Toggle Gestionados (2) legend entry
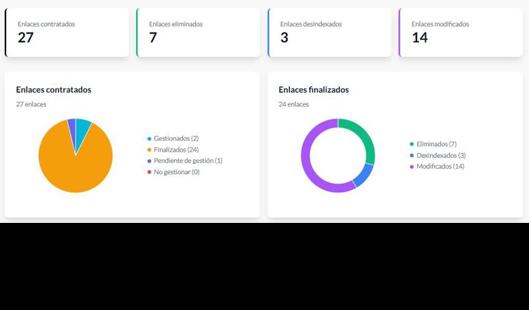The width and height of the screenshot is (529, 310). click(176, 139)
